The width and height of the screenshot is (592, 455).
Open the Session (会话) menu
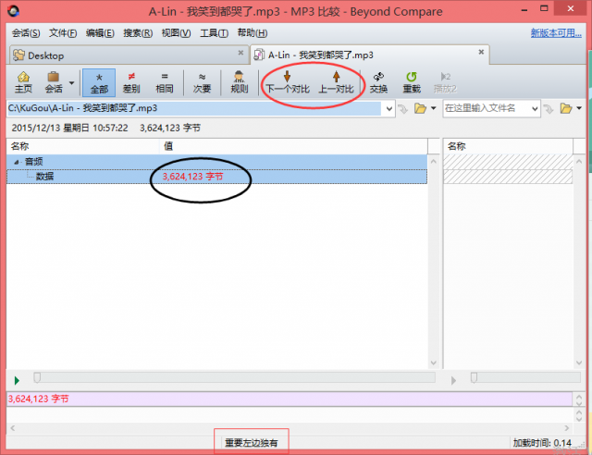click(x=26, y=33)
